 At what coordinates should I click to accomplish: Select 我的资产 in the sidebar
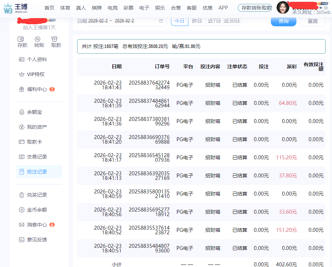(x=39, y=127)
